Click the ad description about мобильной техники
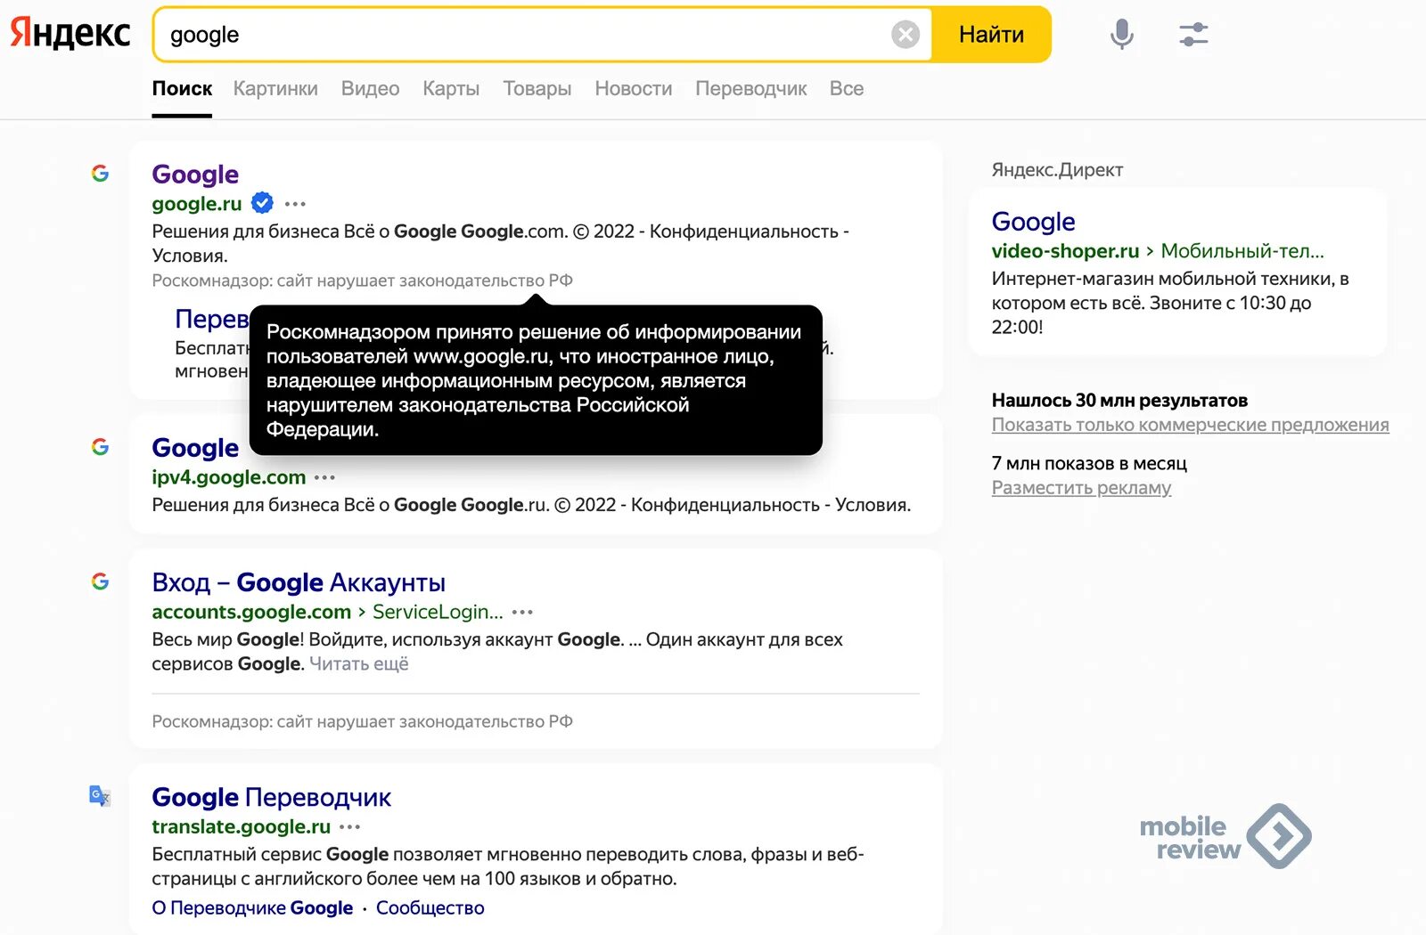The width and height of the screenshot is (1426, 935). click(1170, 303)
